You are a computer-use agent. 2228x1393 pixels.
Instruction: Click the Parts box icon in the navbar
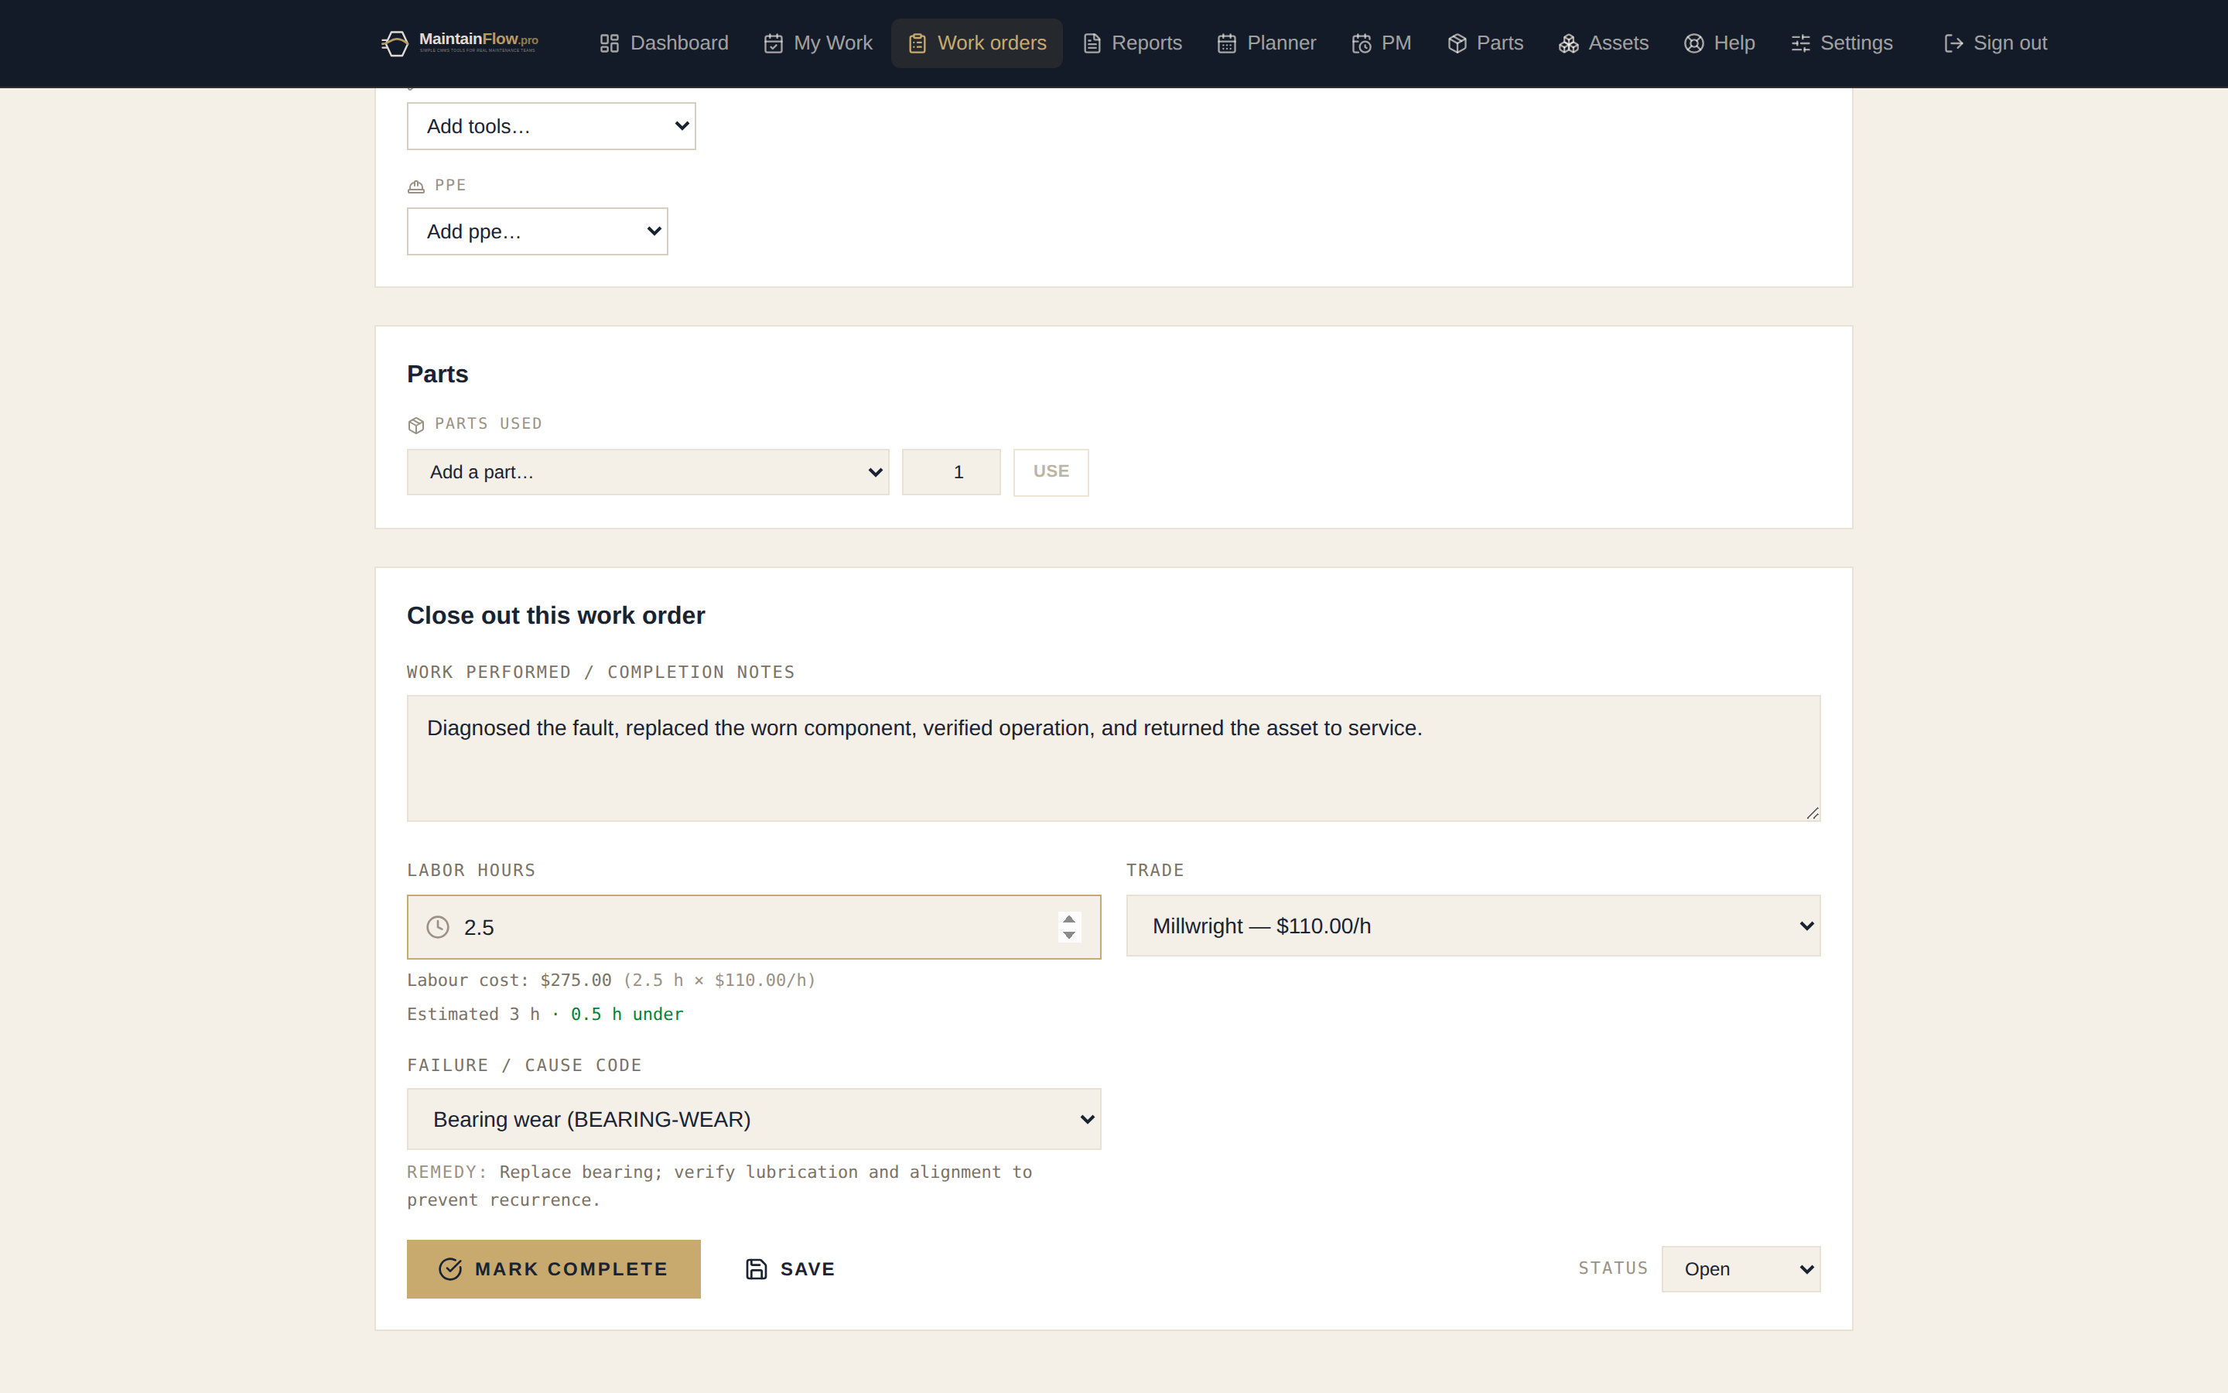click(1457, 43)
